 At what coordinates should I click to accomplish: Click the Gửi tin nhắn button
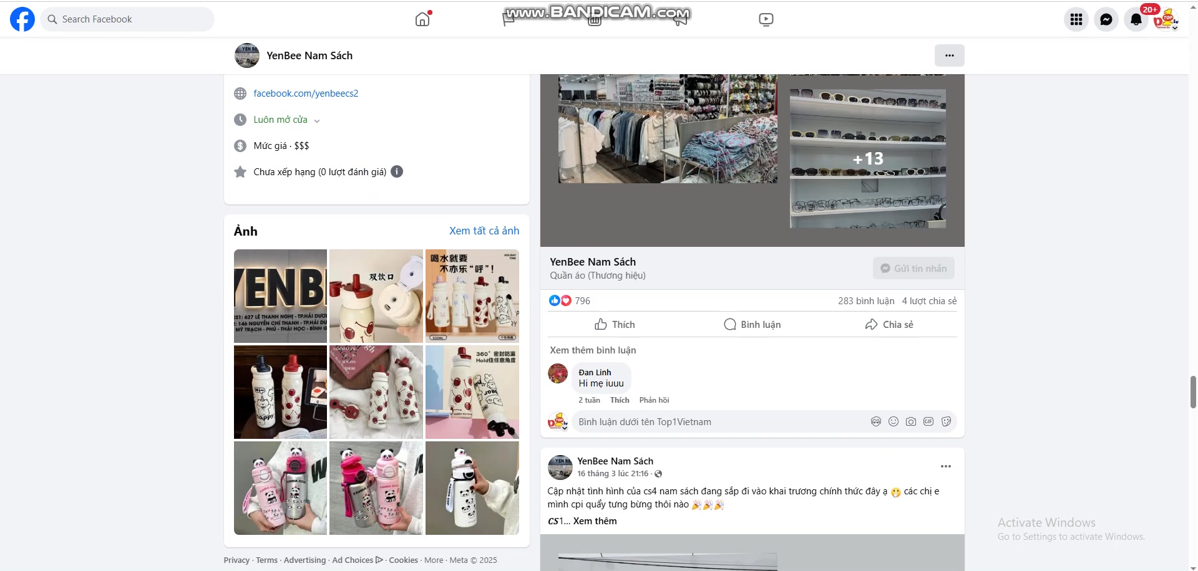913,267
